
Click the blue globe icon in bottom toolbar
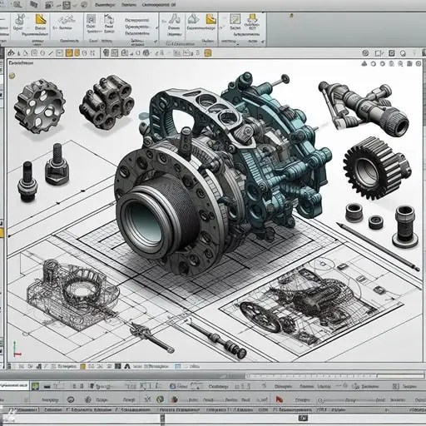tap(172, 386)
